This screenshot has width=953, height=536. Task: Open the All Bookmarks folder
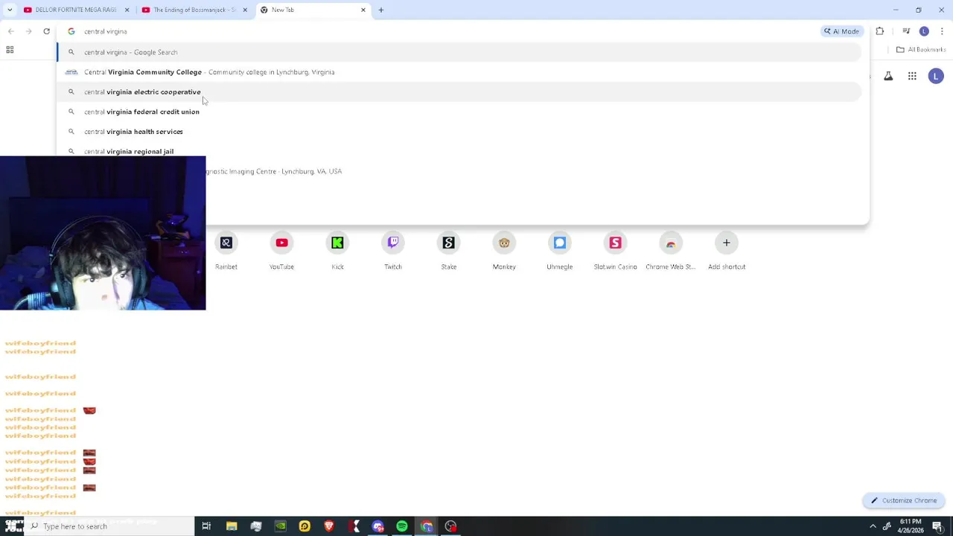921,50
